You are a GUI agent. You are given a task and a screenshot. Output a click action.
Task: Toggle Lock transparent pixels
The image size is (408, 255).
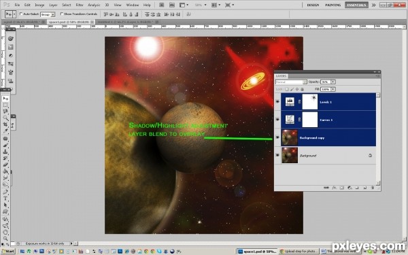(x=287, y=89)
